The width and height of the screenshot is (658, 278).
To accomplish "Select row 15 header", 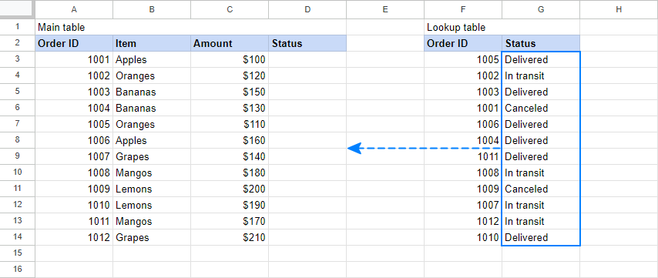I will (17, 253).
